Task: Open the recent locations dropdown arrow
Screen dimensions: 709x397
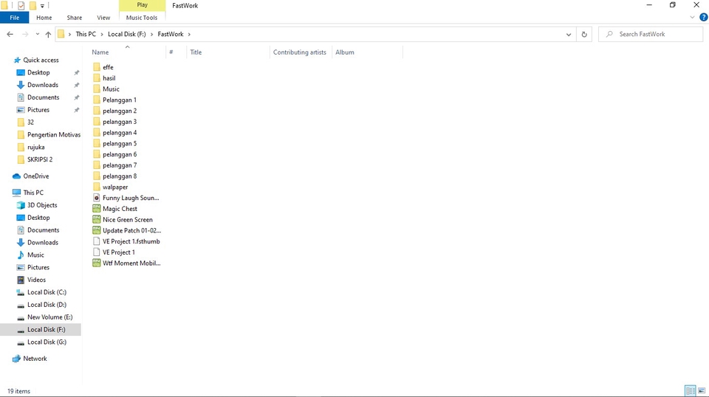Action: coord(37,35)
